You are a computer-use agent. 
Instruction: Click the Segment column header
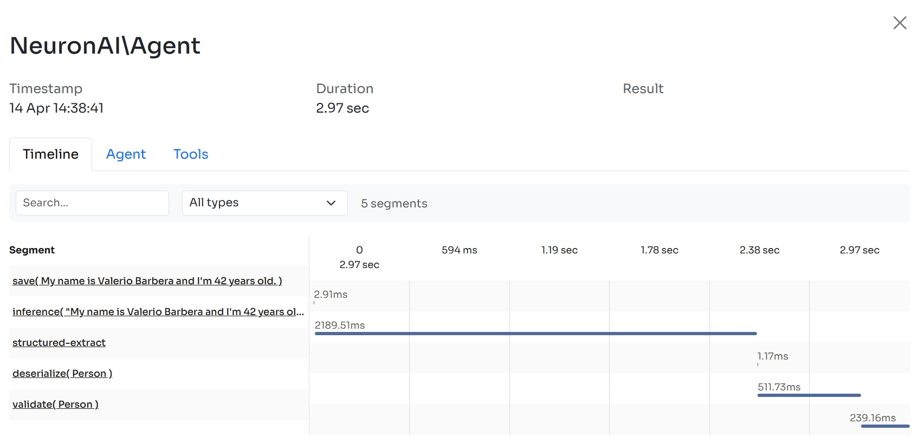pyautogui.click(x=32, y=250)
